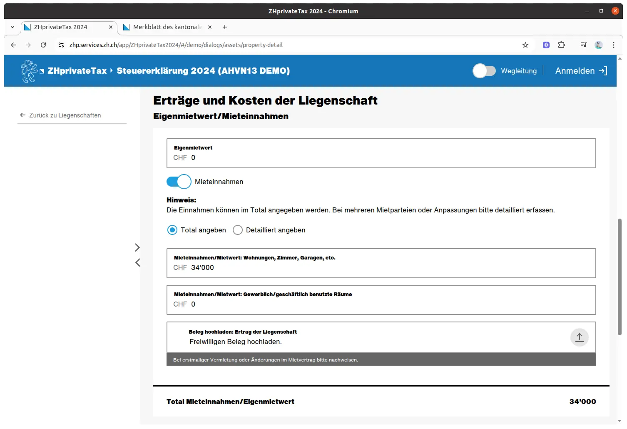Click the ZHprivateTax lion logo

(x=29, y=71)
